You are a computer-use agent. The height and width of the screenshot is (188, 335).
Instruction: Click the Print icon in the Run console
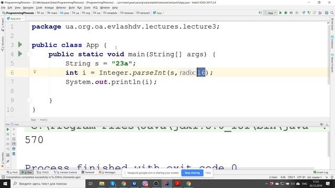point(14,149)
